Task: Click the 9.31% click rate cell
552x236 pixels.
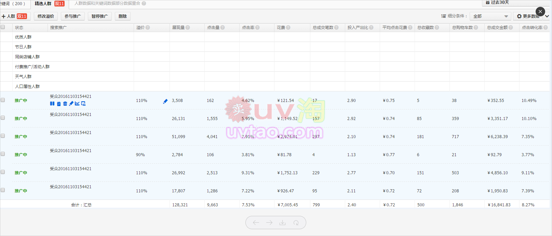Action: pos(248,173)
